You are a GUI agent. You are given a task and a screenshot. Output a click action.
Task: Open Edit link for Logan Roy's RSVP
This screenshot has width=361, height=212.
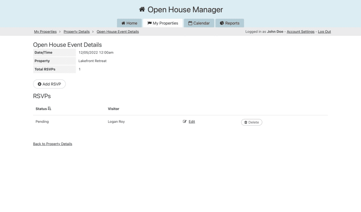(191, 121)
